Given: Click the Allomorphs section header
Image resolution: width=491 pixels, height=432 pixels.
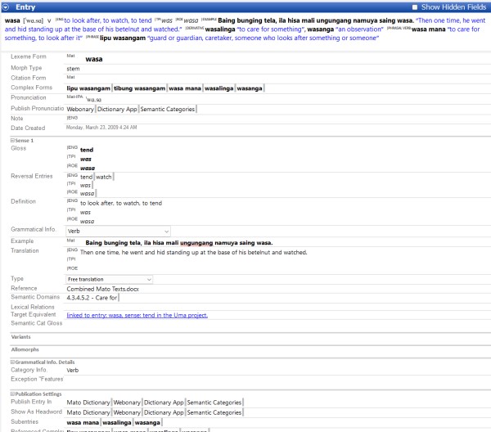Looking at the screenshot, I should [25, 349].
